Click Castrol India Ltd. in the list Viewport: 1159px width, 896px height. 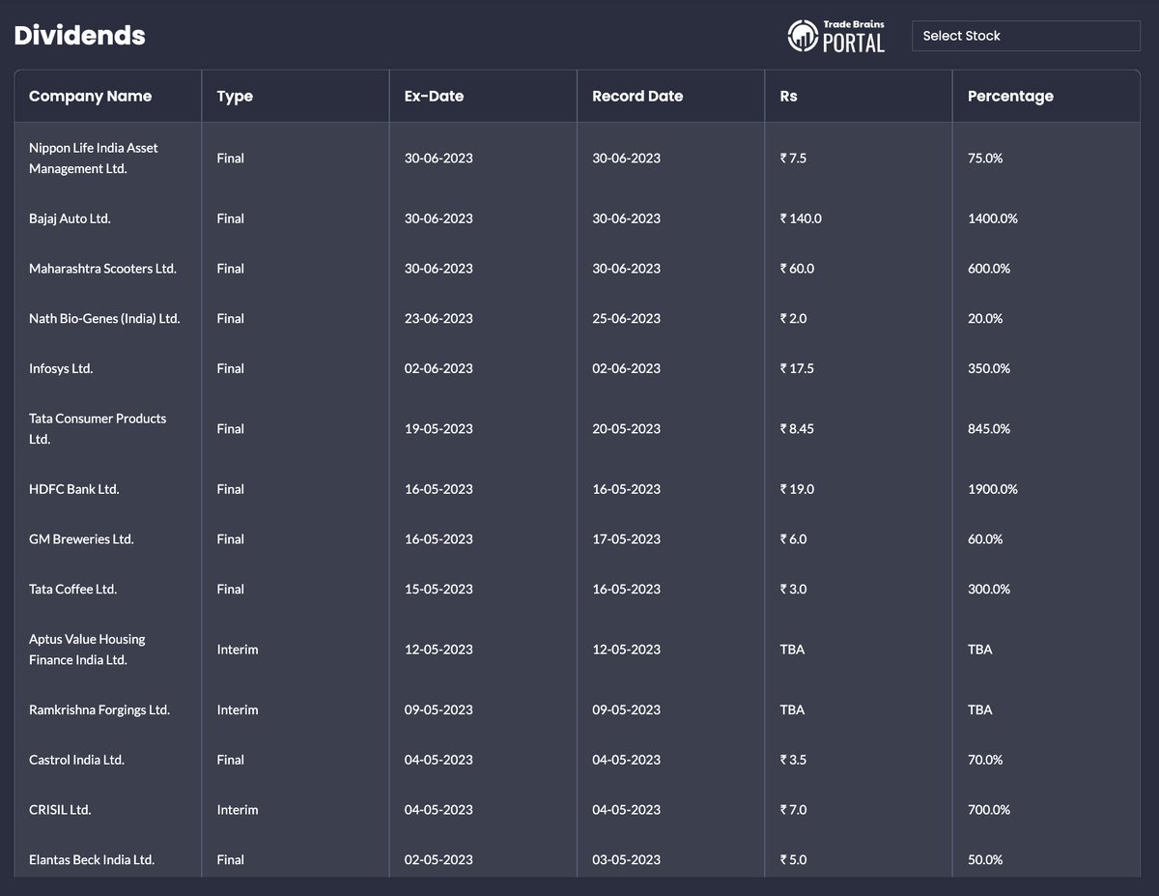tap(76, 760)
